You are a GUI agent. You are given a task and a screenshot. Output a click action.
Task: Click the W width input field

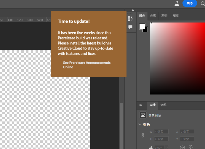(x=161, y=132)
